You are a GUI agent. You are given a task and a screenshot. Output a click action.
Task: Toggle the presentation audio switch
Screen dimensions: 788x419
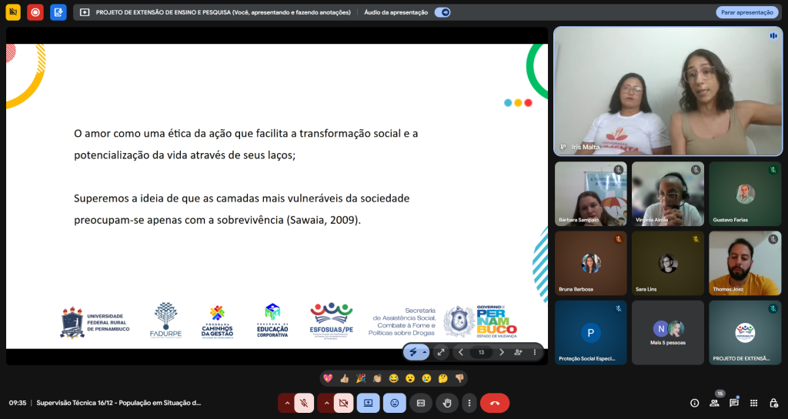click(442, 12)
